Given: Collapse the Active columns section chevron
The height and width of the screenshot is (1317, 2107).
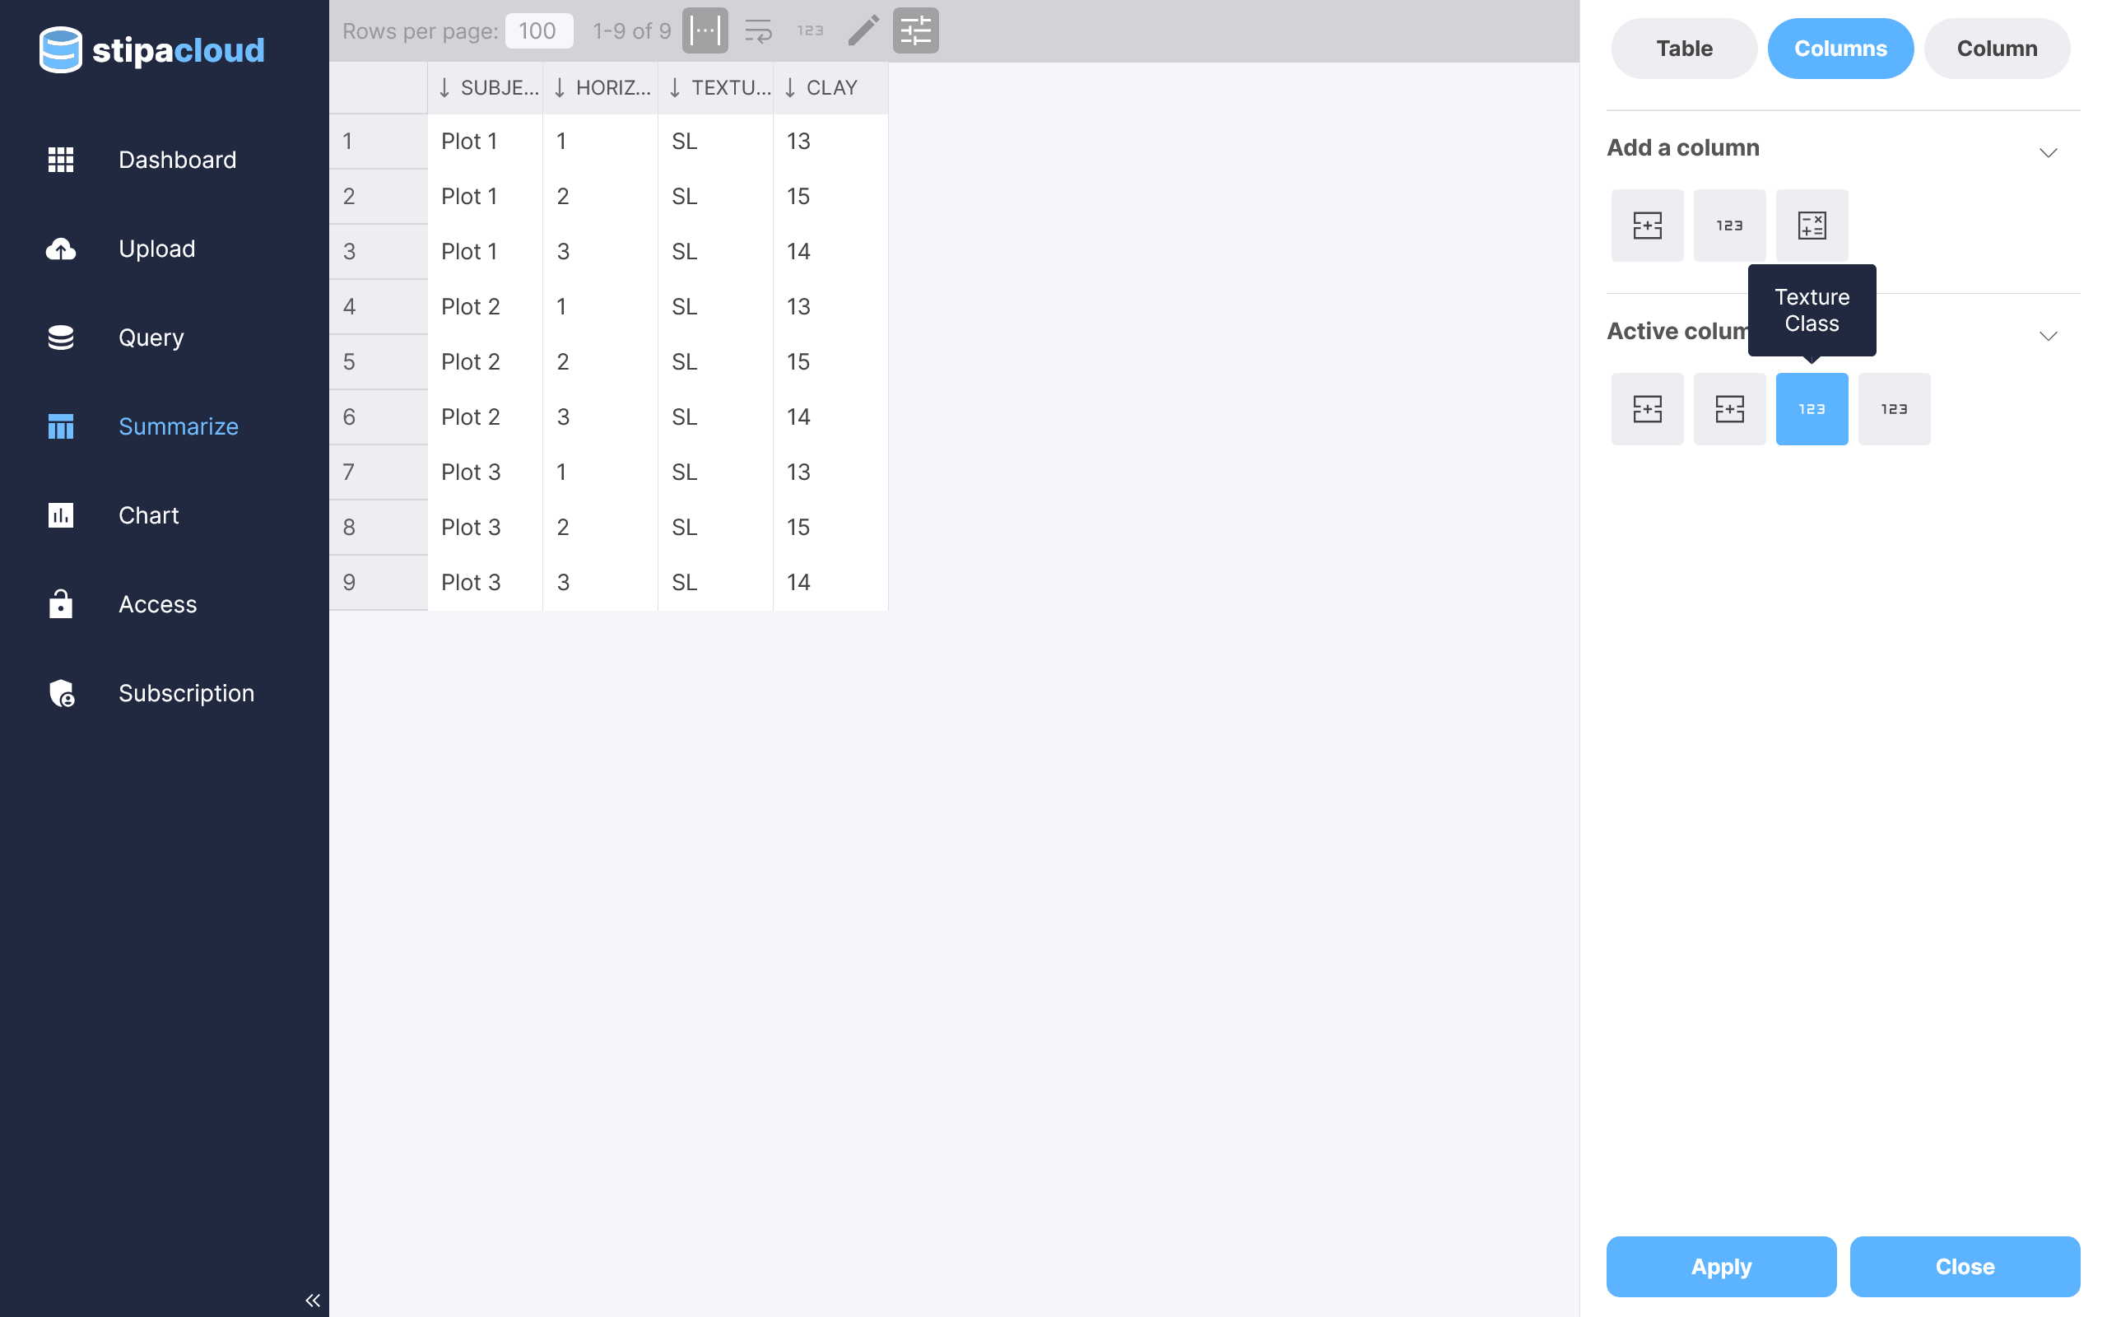Looking at the screenshot, I should click(2048, 336).
